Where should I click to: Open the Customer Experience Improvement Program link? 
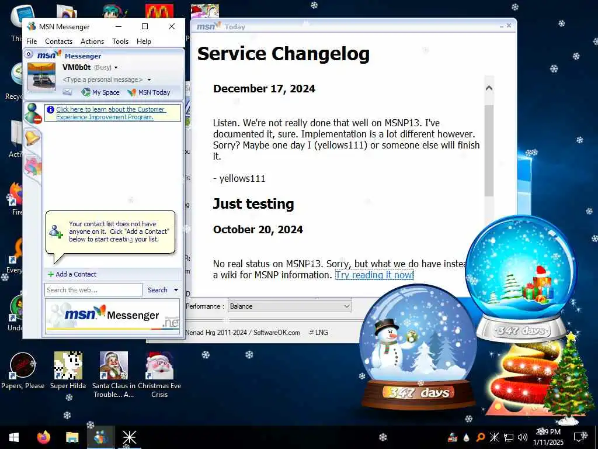click(x=110, y=113)
